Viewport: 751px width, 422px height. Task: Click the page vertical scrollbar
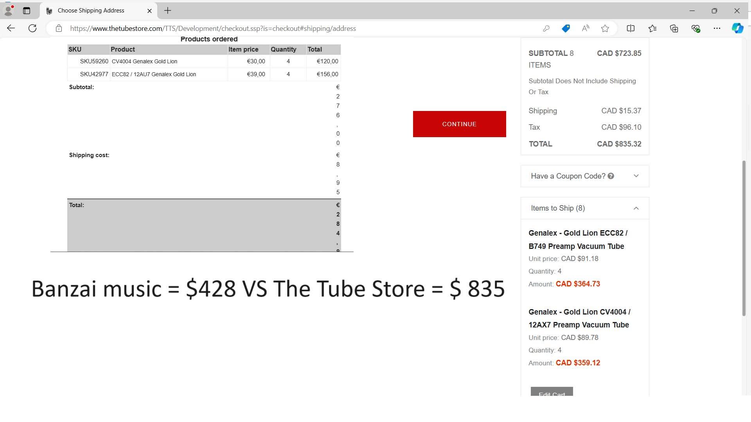744,238
